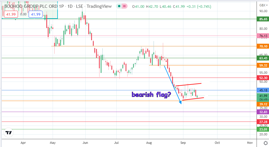
Task: Select the 23.01 green price label
Action: click(x=263, y=129)
